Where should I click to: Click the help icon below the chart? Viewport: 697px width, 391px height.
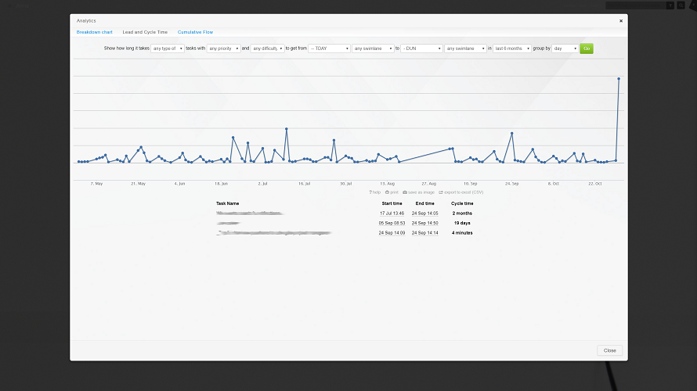tap(370, 192)
